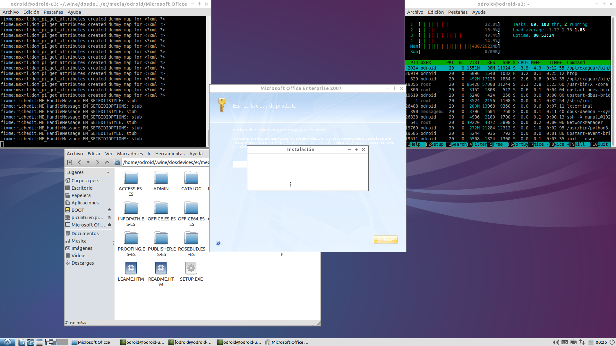Click the Continuar button
The height and width of the screenshot is (346, 616).
[385, 240]
